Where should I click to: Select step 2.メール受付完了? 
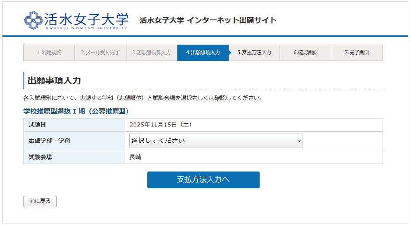(x=100, y=53)
